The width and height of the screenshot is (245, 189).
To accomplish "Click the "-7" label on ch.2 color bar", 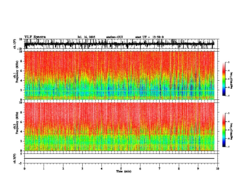I will 228,147.
